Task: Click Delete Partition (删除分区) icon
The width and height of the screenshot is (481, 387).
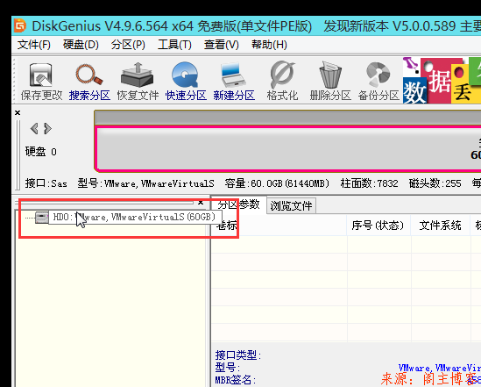Action: (330, 82)
